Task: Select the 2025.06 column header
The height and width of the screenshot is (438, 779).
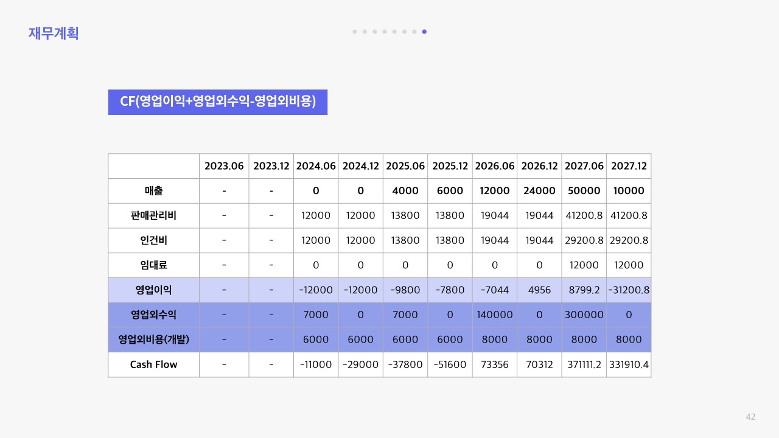Action: pos(405,166)
